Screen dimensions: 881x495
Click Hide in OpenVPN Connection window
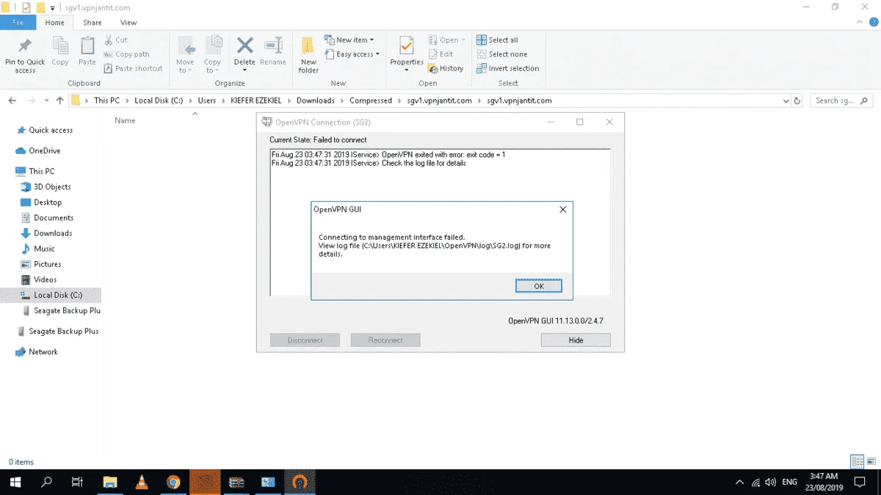[576, 340]
